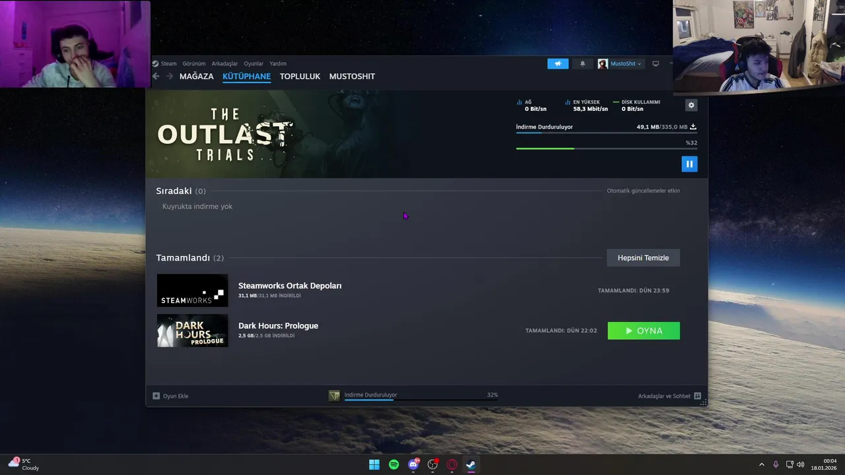Image resolution: width=845 pixels, height=475 pixels.
Task: Click 'TAMAMLANDI: DÜN 23:59' text
Action: coord(633,290)
